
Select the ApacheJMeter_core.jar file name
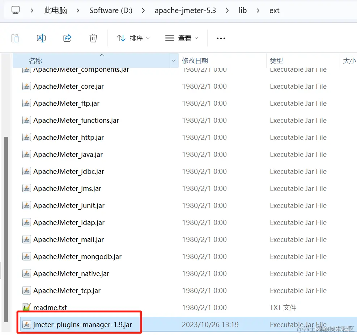(x=68, y=86)
